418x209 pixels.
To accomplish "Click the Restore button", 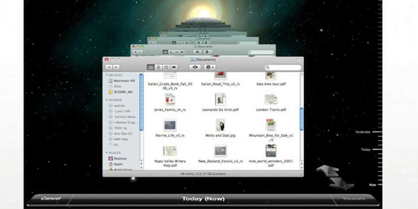I will click(x=354, y=198).
